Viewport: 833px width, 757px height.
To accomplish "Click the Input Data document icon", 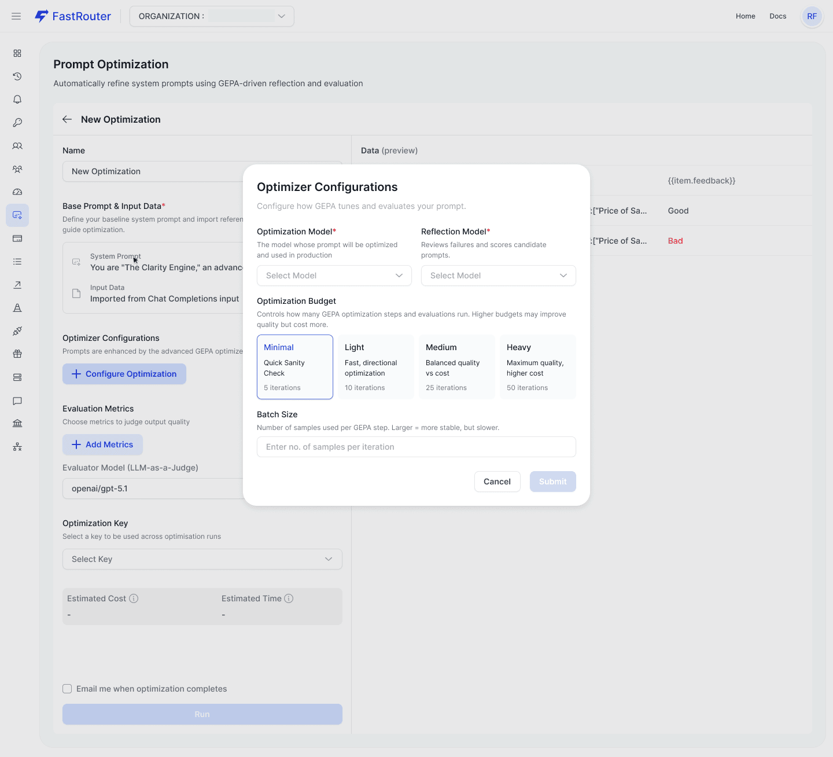I will pyautogui.click(x=76, y=293).
